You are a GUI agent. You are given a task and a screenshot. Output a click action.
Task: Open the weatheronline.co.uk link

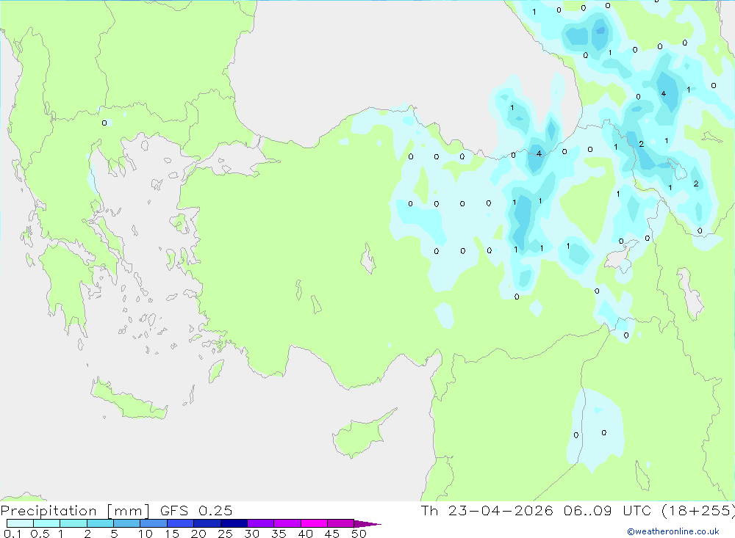coord(673,531)
